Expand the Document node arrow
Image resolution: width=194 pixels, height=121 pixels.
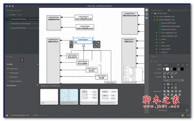(x=156, y=46)
